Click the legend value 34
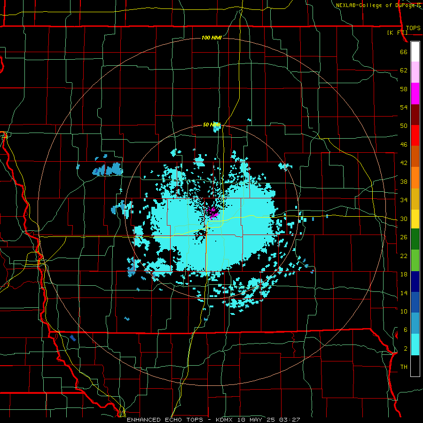 point(404,200)
